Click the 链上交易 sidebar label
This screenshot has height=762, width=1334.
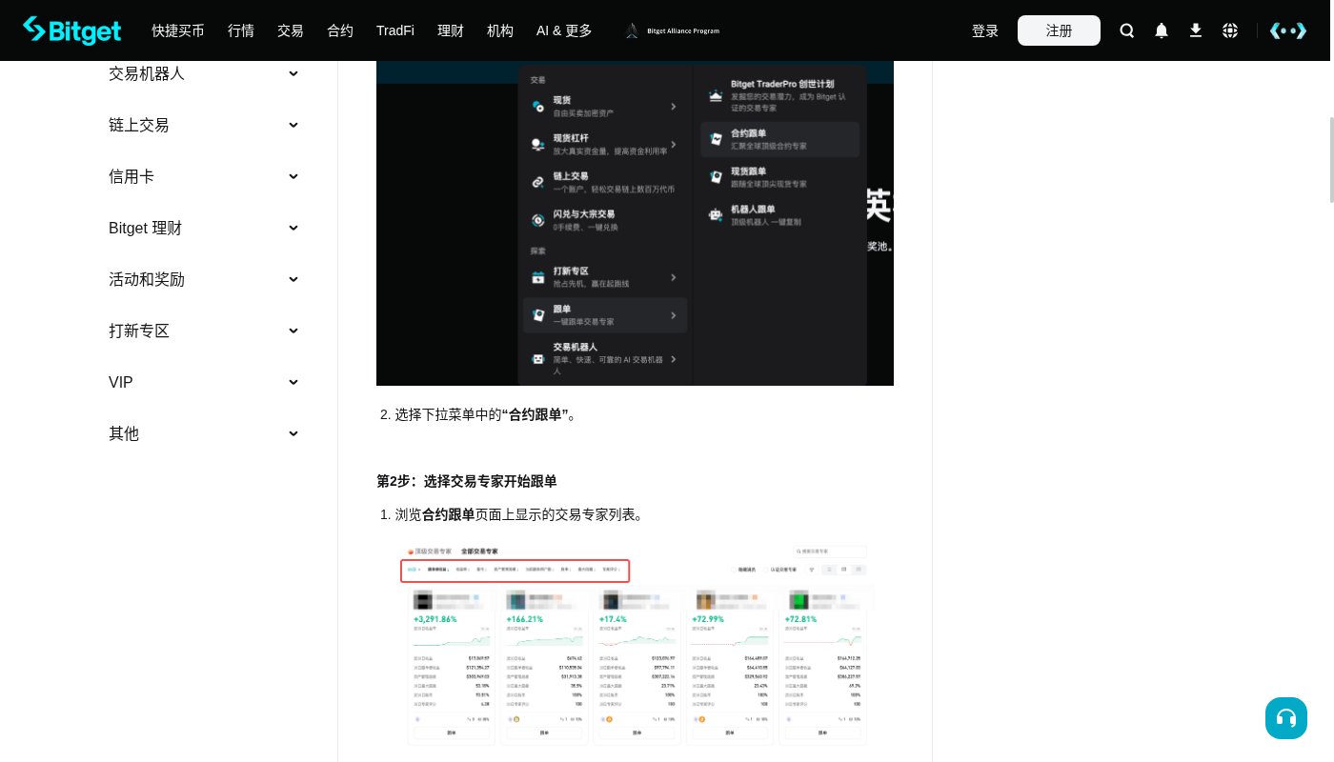coord(139,125)
